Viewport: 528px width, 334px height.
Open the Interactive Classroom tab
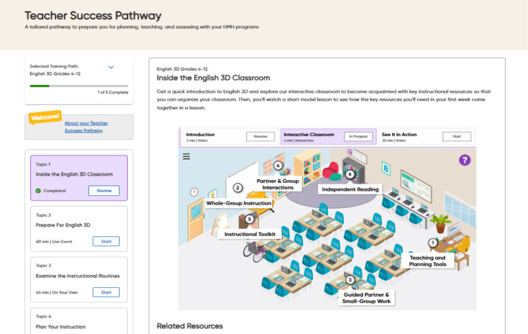[328, 137]
